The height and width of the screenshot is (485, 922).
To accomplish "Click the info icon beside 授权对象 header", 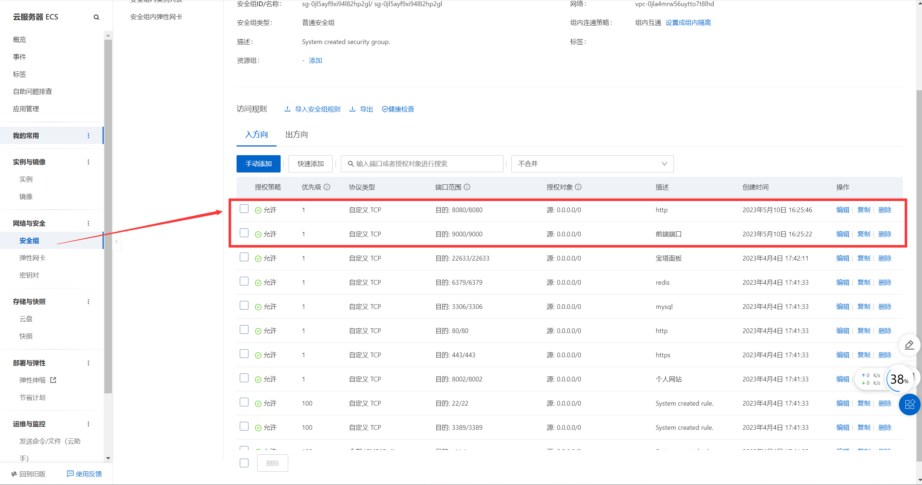I will coord(578,187).
